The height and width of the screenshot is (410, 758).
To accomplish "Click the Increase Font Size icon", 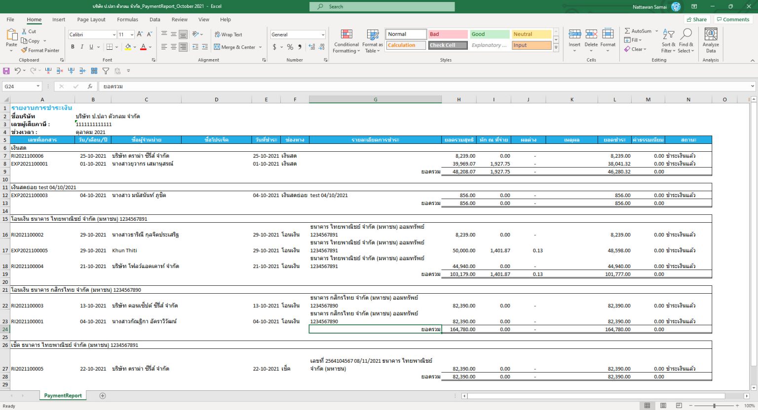I will pyautogui.click(x=140, y=34).
